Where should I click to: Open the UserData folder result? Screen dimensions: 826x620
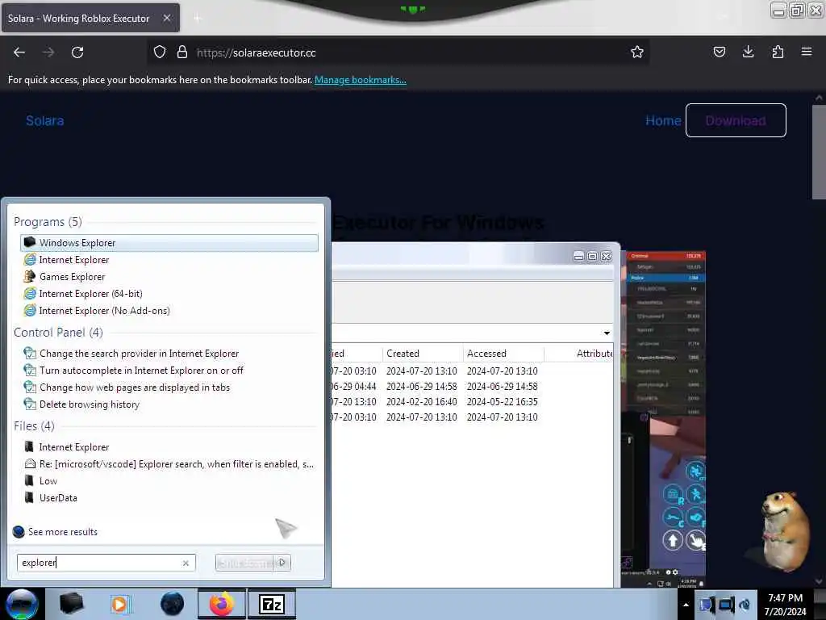(x=169, y=497)
